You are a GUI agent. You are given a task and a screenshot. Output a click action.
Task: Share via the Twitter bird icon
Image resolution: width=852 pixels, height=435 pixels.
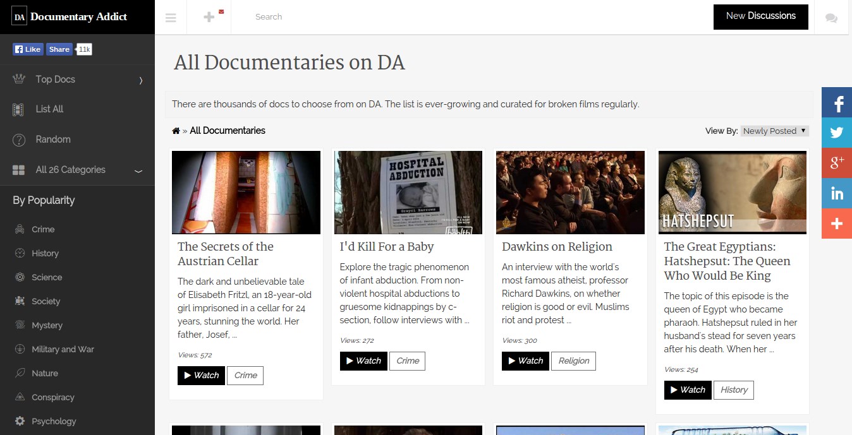click(x=837, y=133)
